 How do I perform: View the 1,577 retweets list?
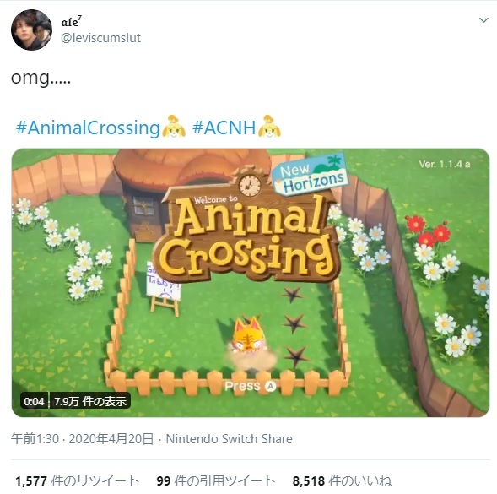point(78,481)
